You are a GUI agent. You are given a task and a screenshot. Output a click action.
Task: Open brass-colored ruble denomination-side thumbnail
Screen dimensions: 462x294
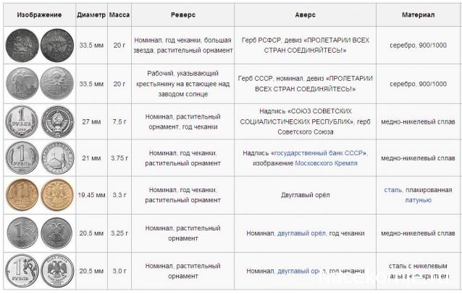point(22,194)
